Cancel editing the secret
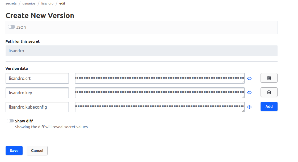298x162 pixels. tap(37, 151)
